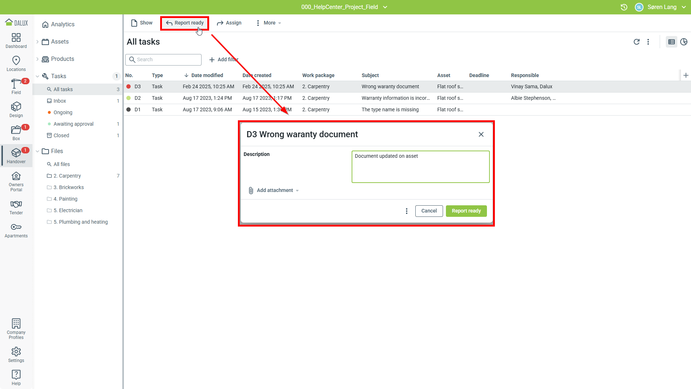Image resolution: width=691 pixels, height=389 pixels.
Task: Switch to the pie chart view
Action: tap(684, 42)
